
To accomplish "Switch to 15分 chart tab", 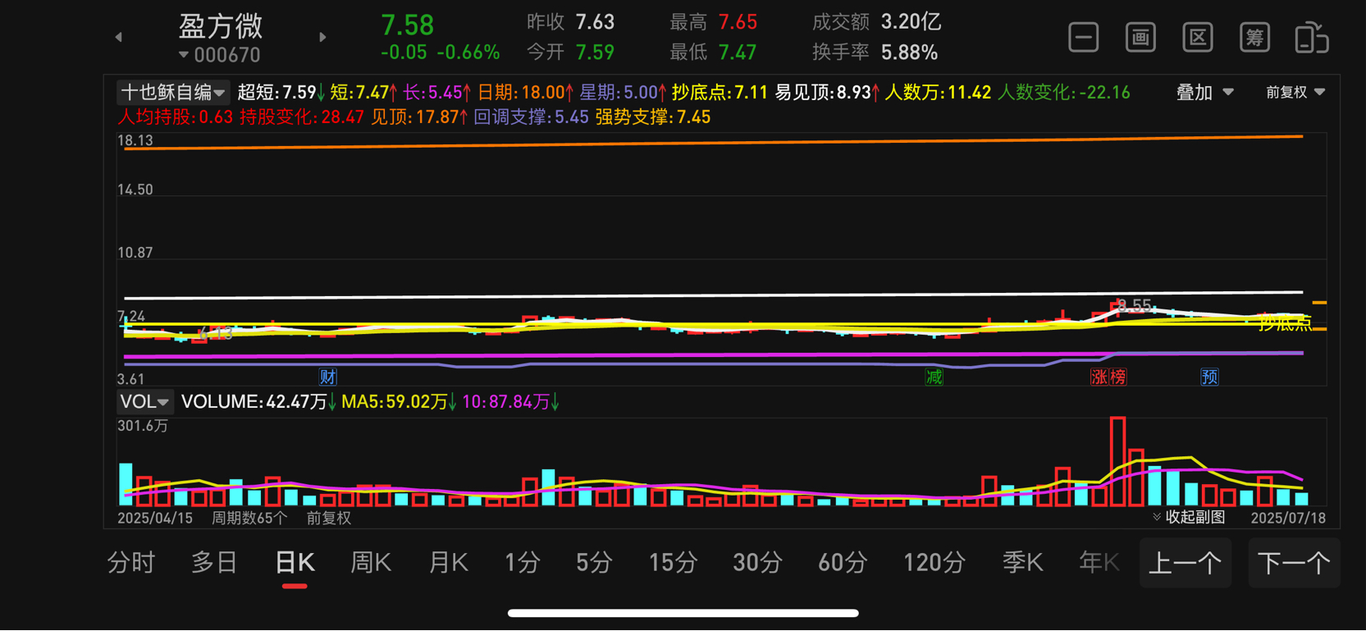I will tap(674, 563).
